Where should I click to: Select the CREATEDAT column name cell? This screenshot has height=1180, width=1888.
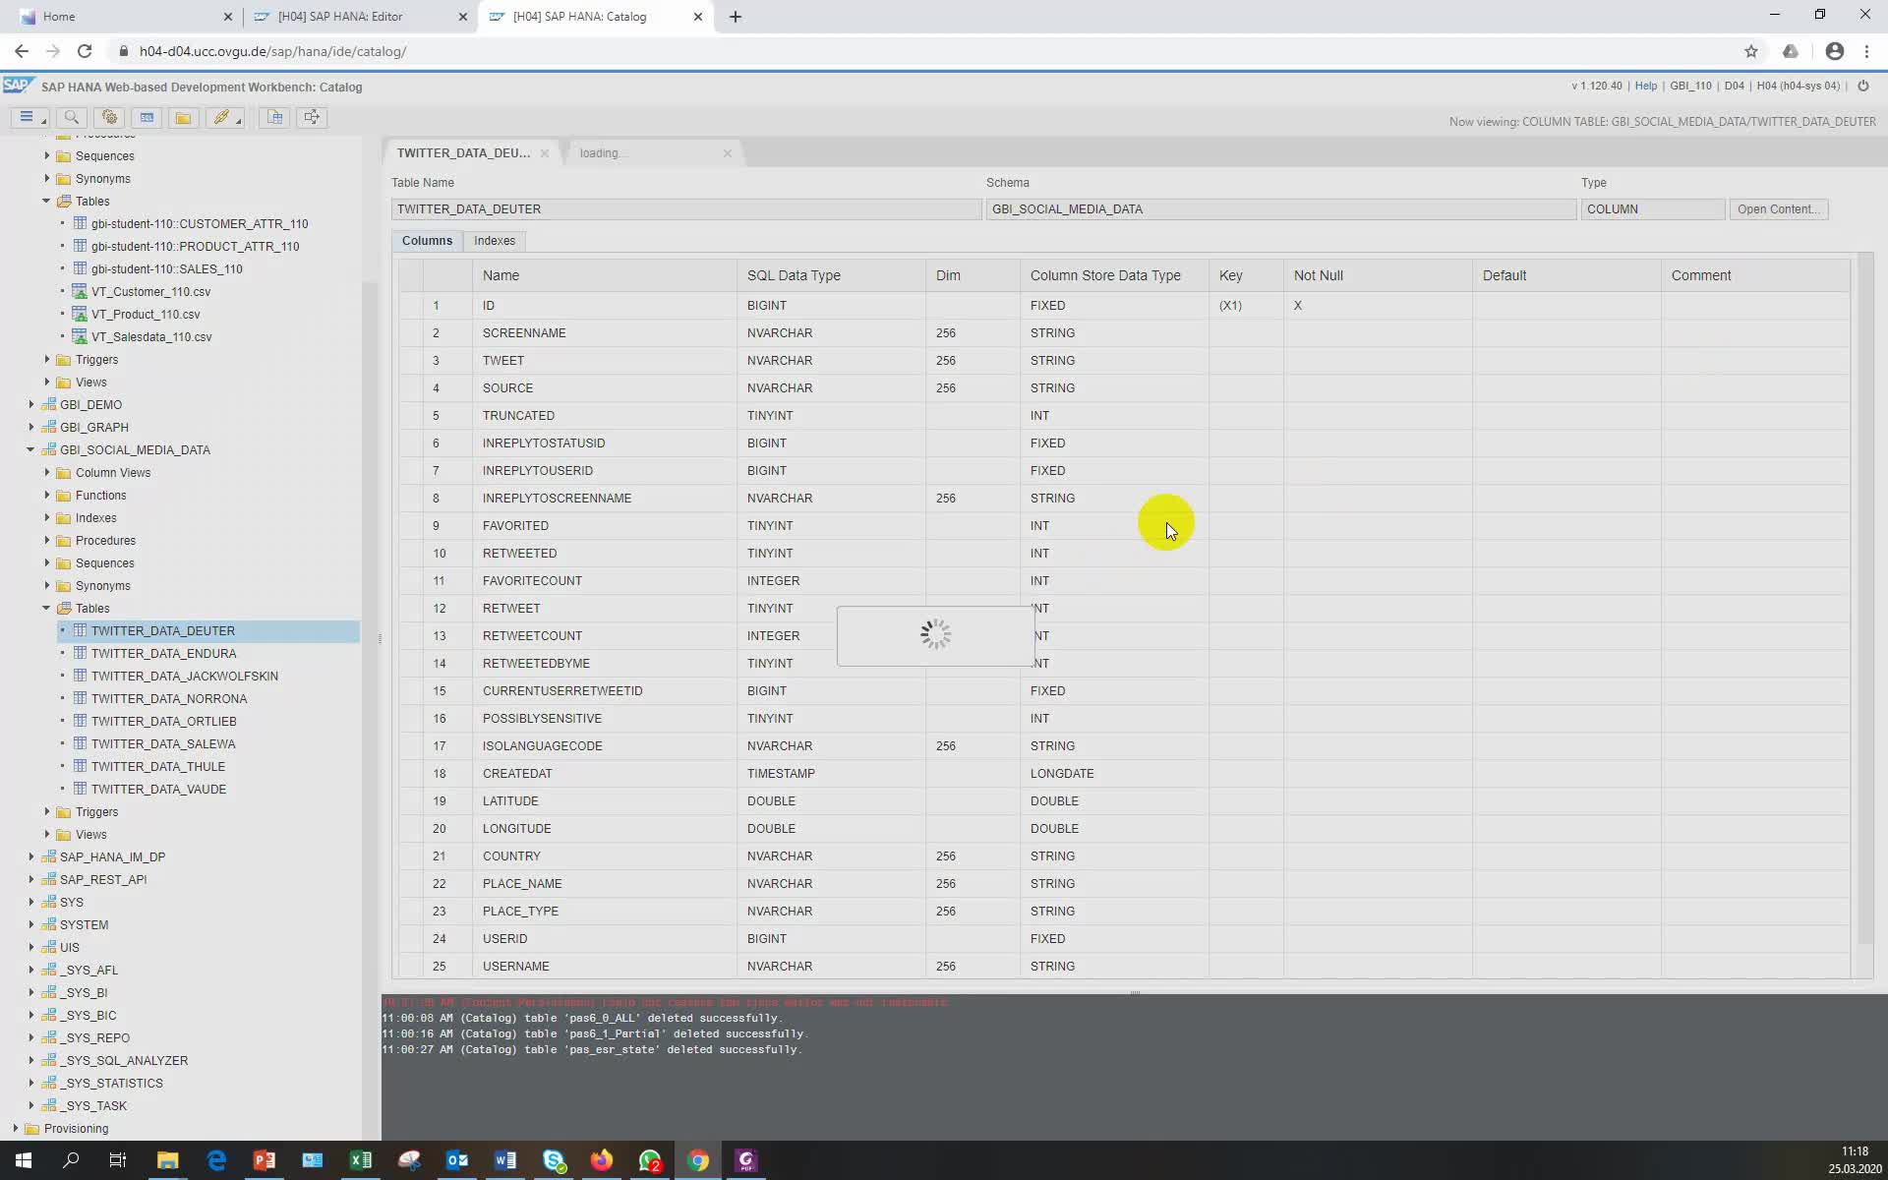[x=604, y=773]
